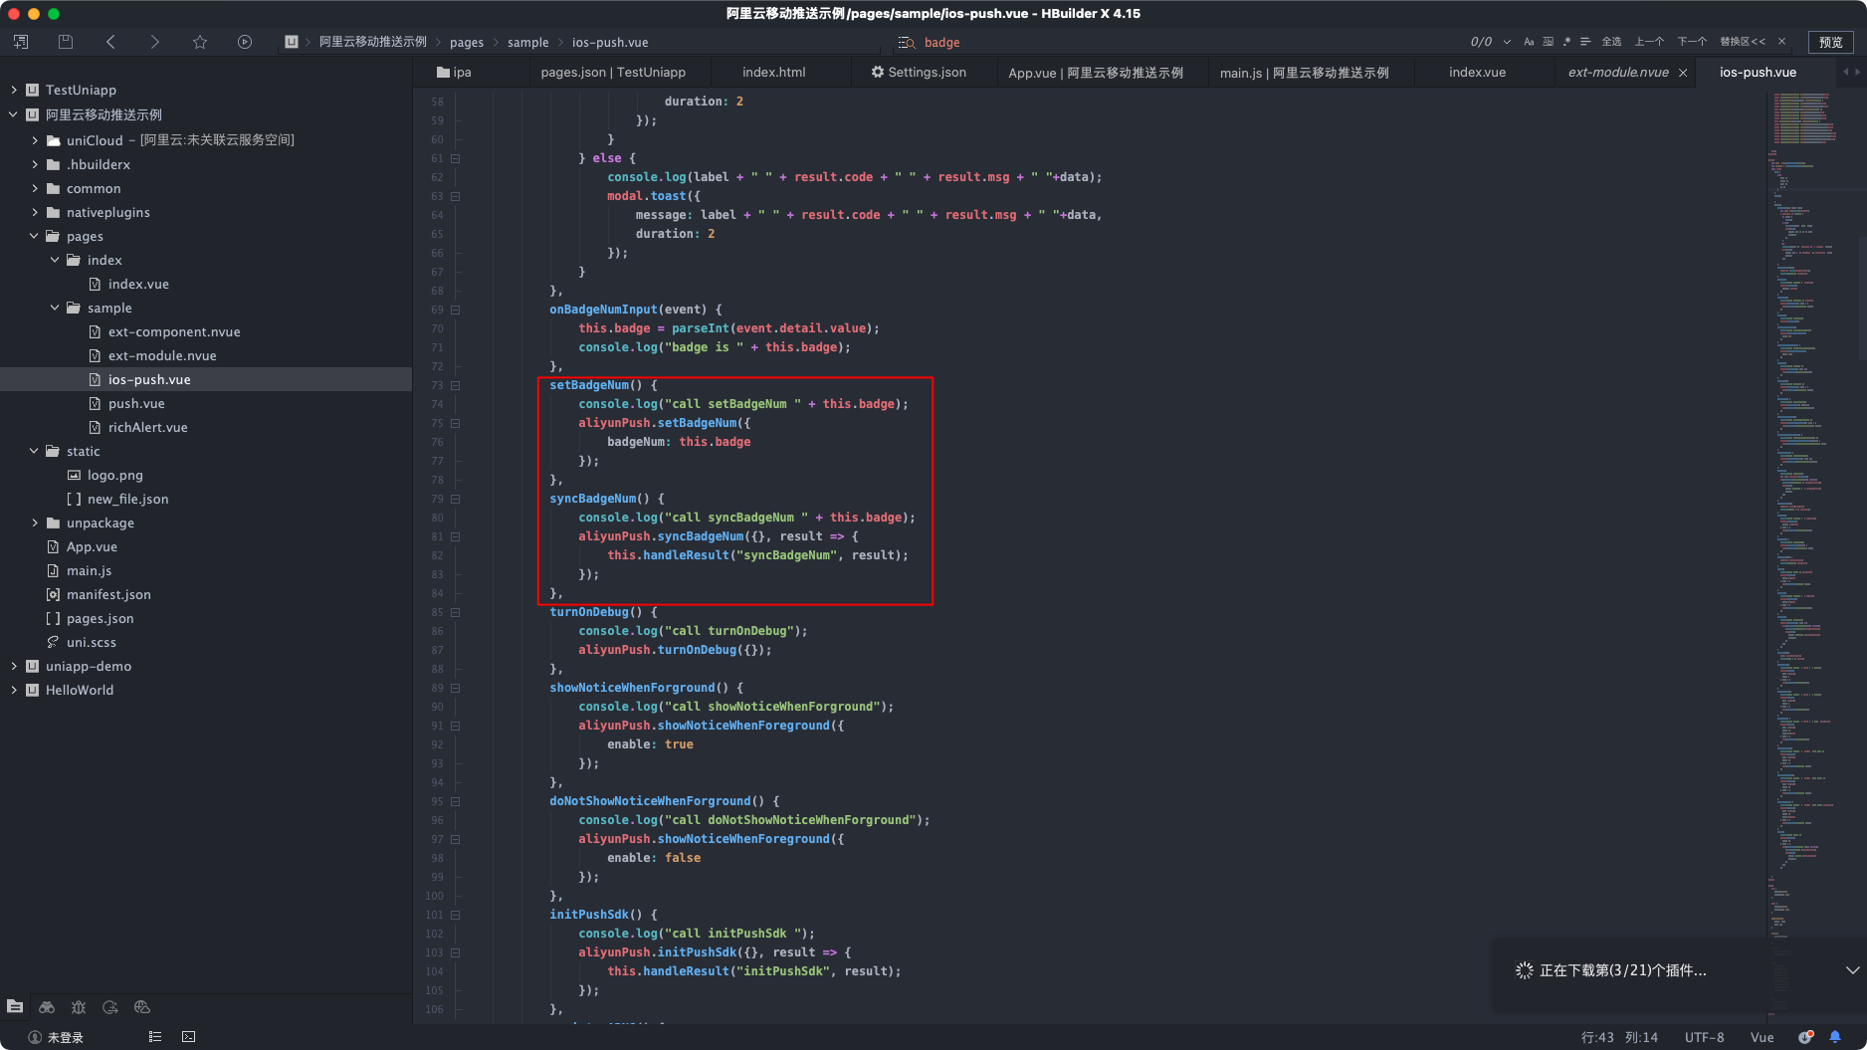The height and width of the screenshot is (1050, 1867).
Task: Toggle whole-word match search option
Action: pyautogui.click(x=1548, y=42)
